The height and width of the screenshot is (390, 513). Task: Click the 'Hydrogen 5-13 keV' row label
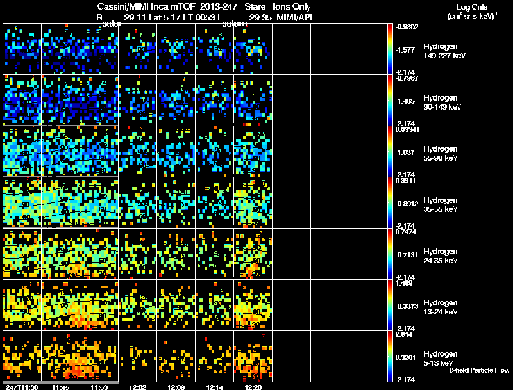[441, 359]
